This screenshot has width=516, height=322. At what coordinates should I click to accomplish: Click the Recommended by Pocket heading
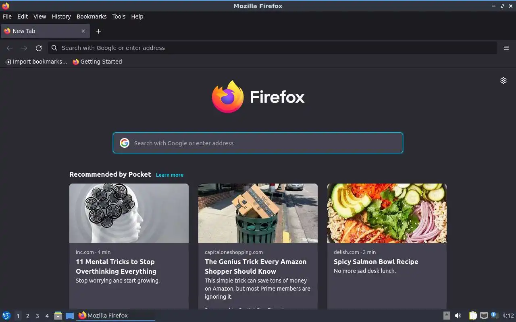(110, 174)
